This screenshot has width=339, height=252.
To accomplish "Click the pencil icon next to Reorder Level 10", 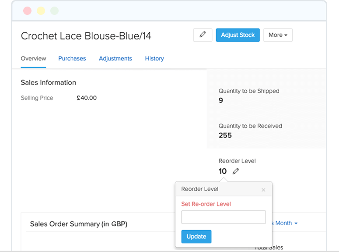I will coord(236,171).
